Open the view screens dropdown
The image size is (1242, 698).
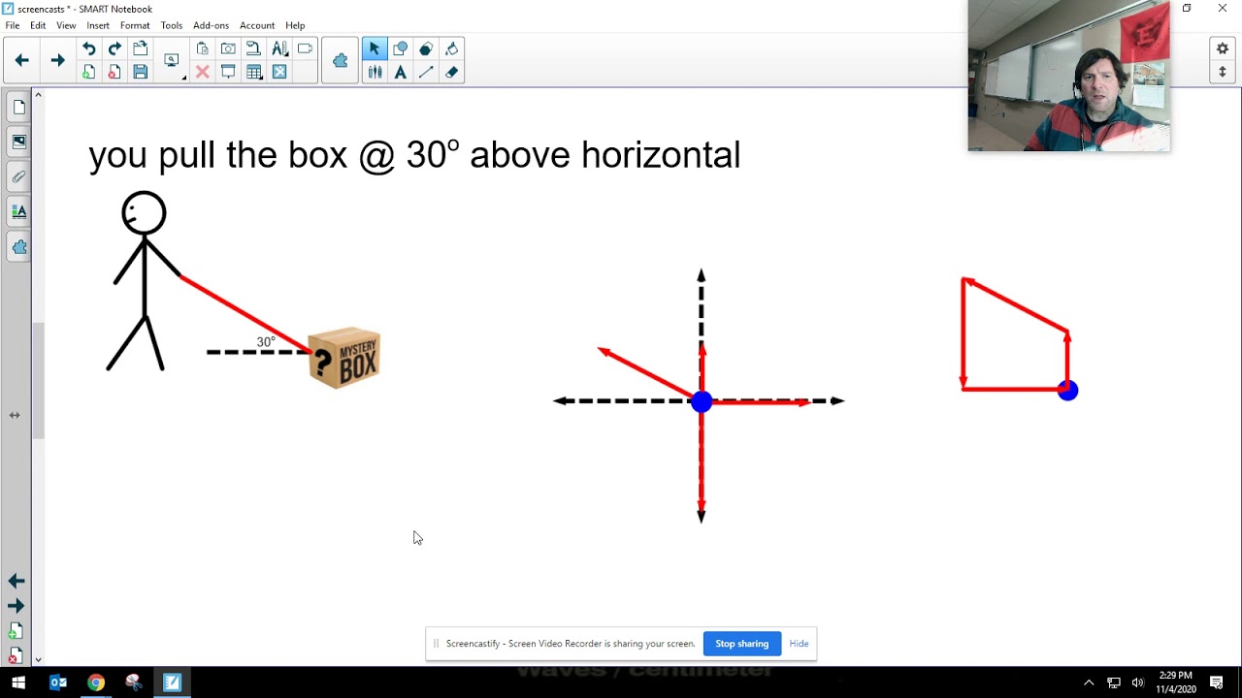coord(173,60)
